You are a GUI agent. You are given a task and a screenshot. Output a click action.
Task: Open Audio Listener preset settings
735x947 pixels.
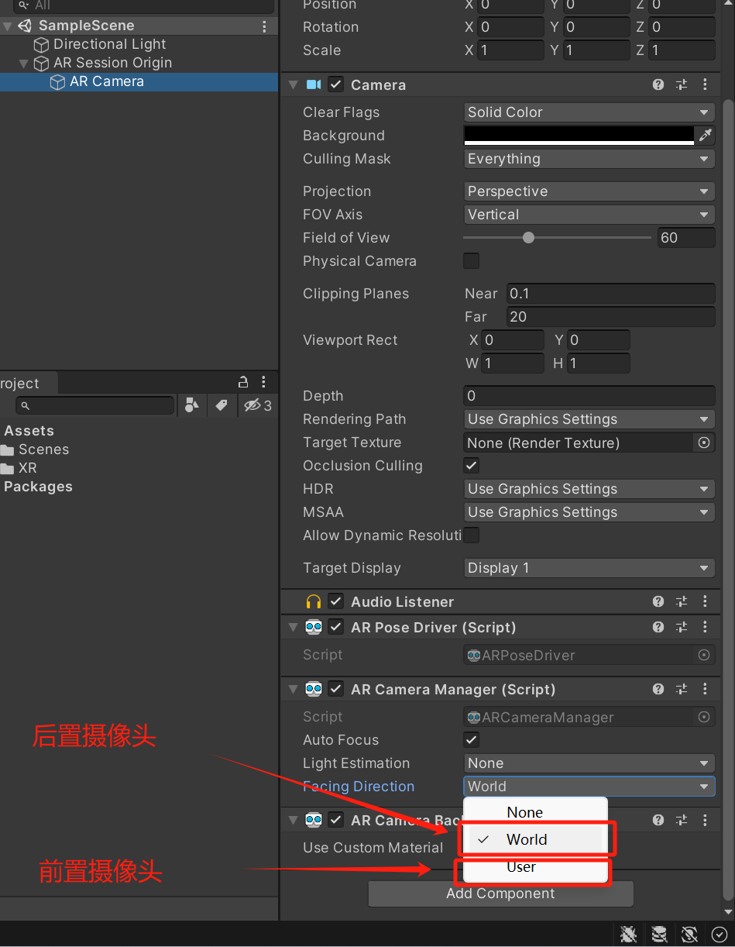click(682, 601)
